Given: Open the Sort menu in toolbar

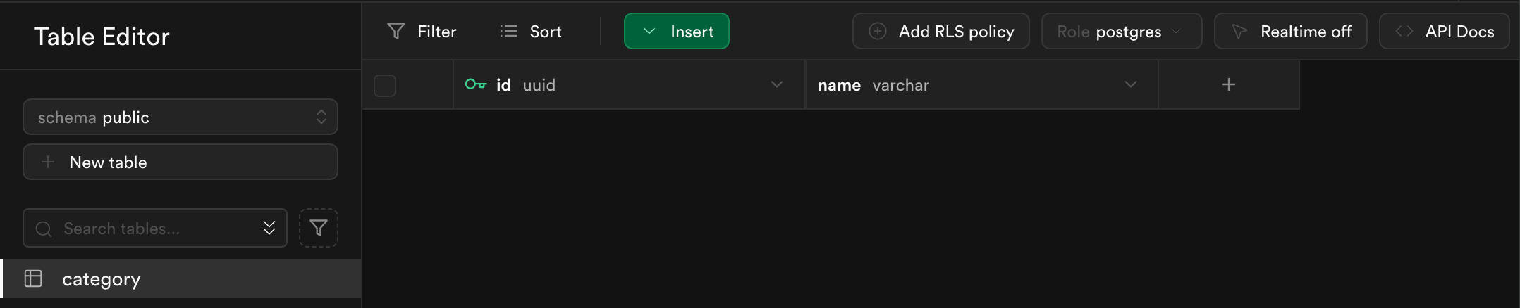Looking at the screenshot, I should pos(531,31).
